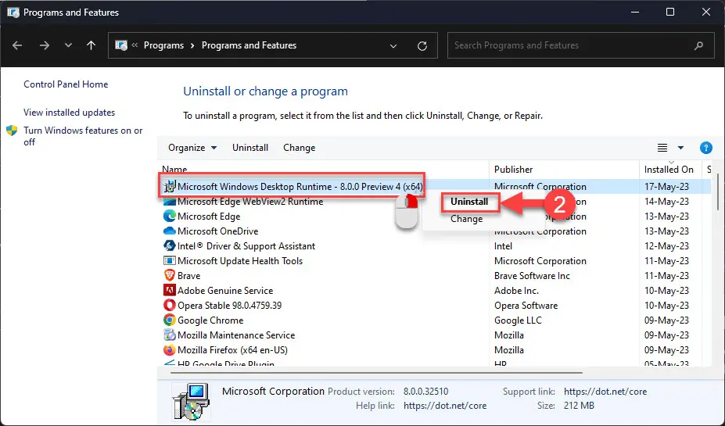Screen dimensions: 725x426
Task: Click Change in the toolbar
Action: coord(300,148)
